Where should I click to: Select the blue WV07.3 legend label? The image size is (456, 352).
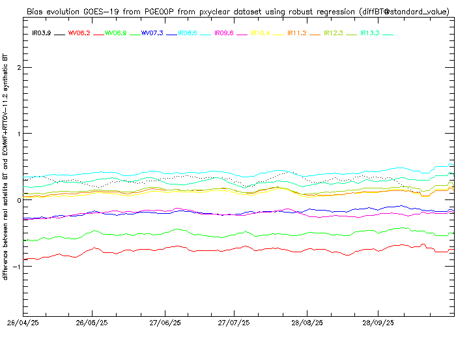(152, 33)
